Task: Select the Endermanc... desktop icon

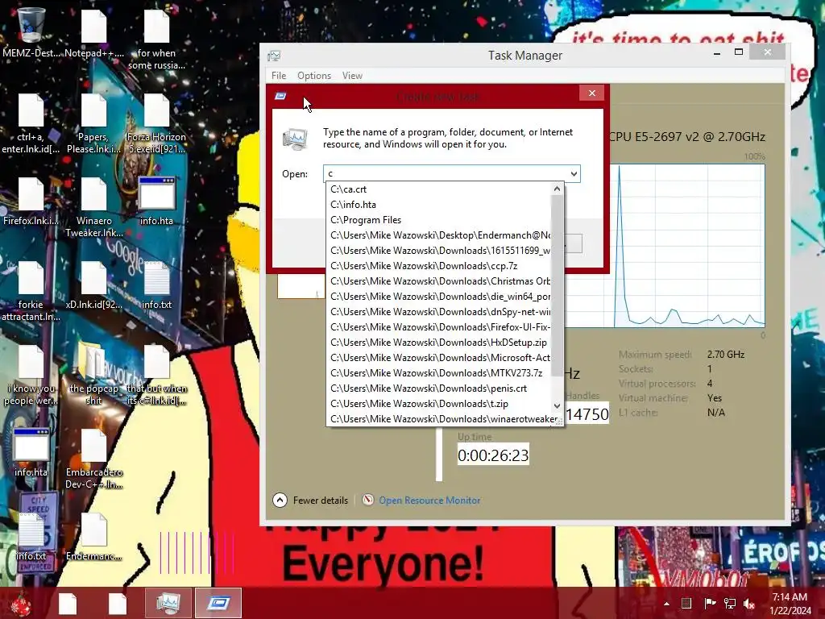Action: 93,536
